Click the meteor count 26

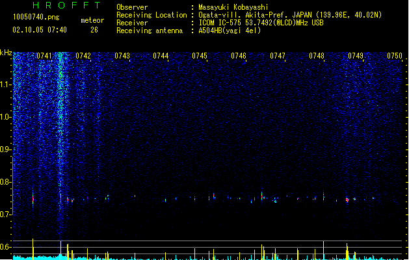(x=94, y=30)
